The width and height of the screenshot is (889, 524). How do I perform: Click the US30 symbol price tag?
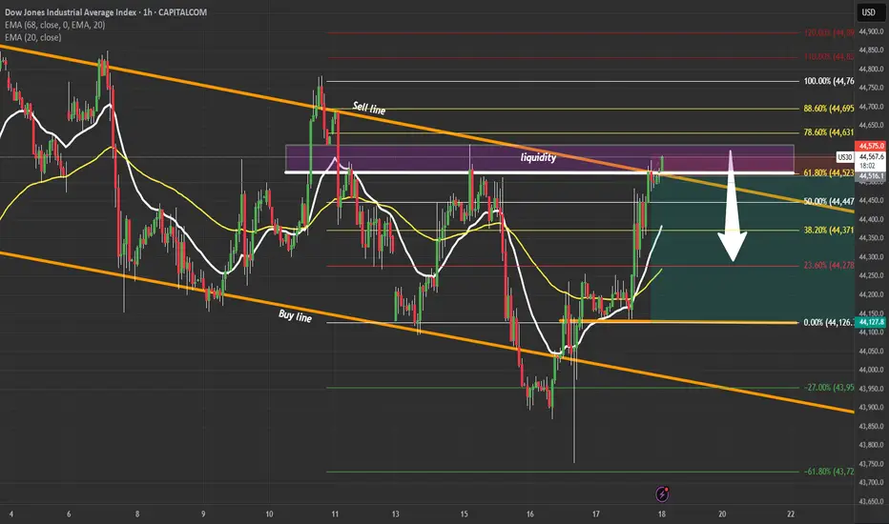(845, 157)
